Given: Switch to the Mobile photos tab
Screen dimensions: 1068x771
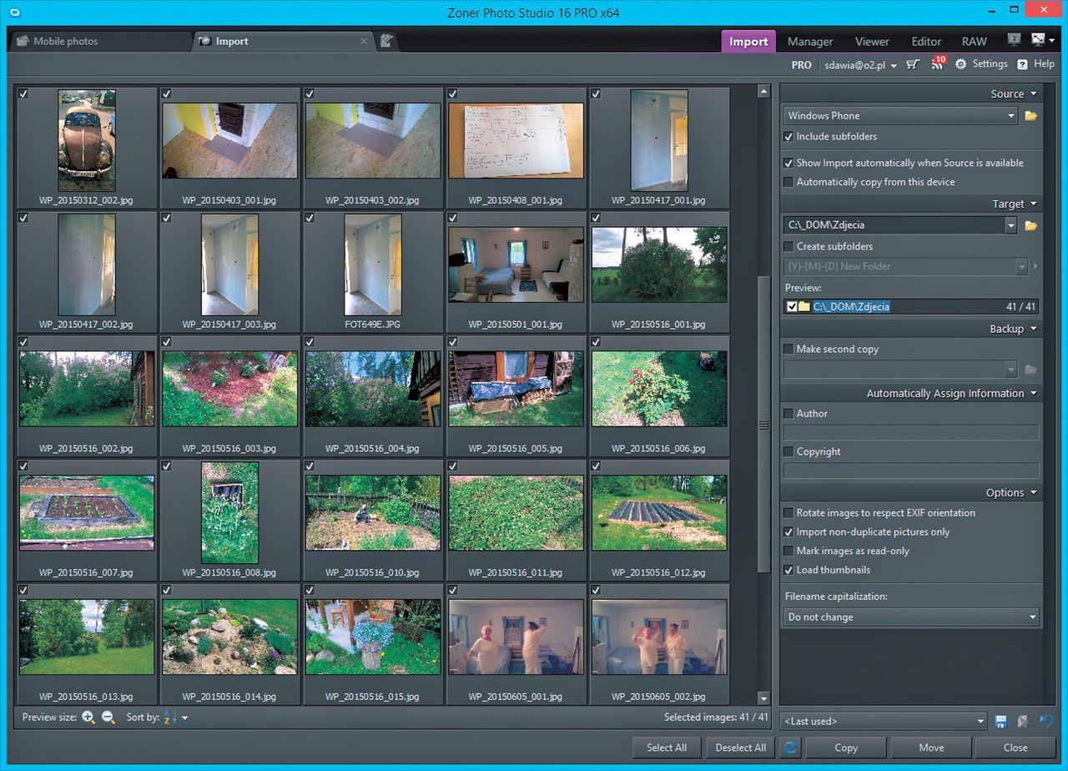Looking at the screenshot, I should coord(100,41).
